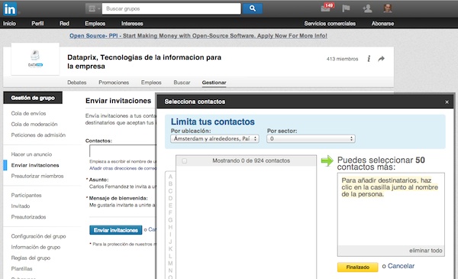Open the Por ubicación dropdown
This screenshot has height=279, width=458.
[215, 138]
